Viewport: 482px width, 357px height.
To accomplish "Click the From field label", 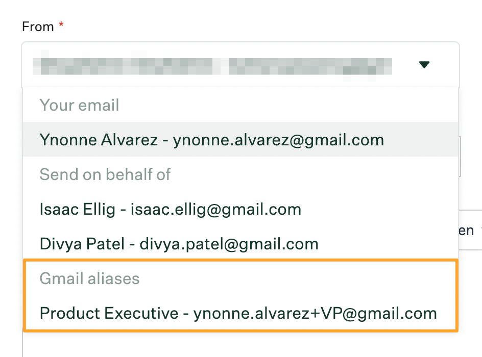I will point(38,27).
